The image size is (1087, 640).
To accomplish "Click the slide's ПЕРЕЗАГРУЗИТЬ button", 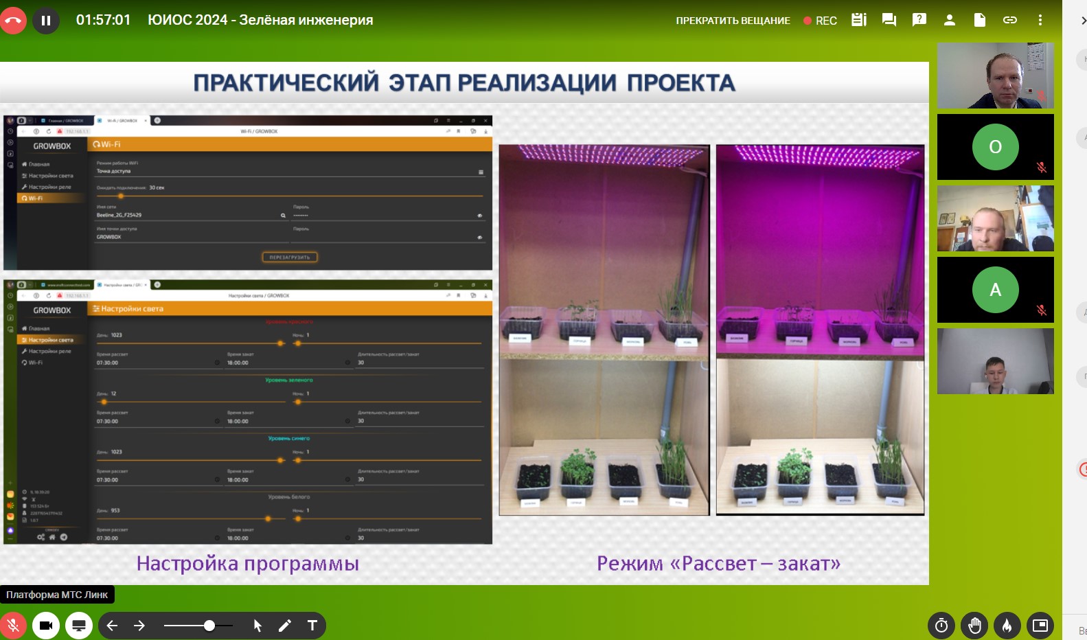I will click(x=289, y=258).
